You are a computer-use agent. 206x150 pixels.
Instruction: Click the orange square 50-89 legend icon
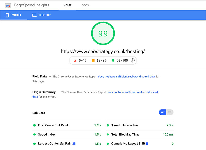93,61
